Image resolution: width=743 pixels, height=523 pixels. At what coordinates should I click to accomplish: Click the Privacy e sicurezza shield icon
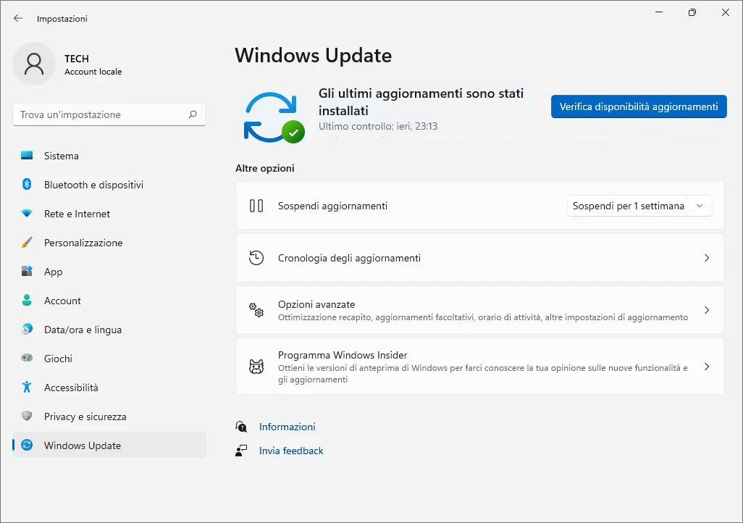27,417
